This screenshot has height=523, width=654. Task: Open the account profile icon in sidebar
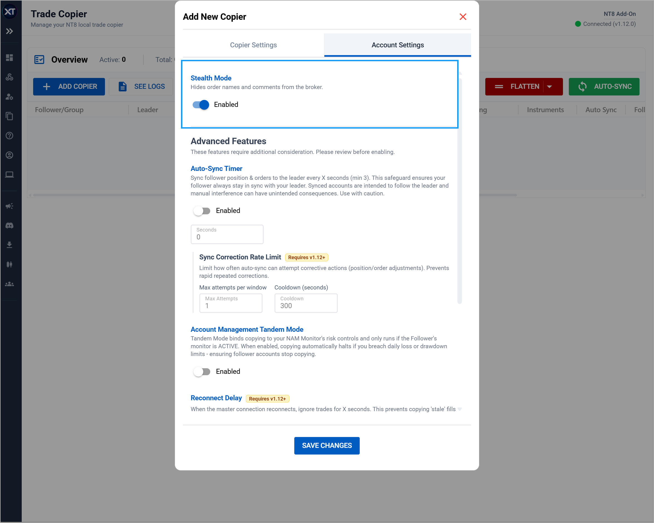[x=9, y=155]
